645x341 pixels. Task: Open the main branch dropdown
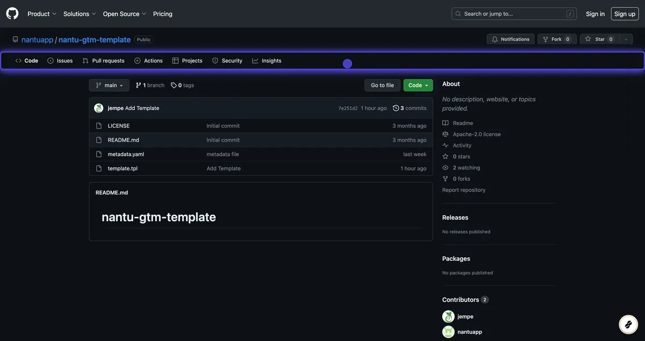[x=109, y=85]
